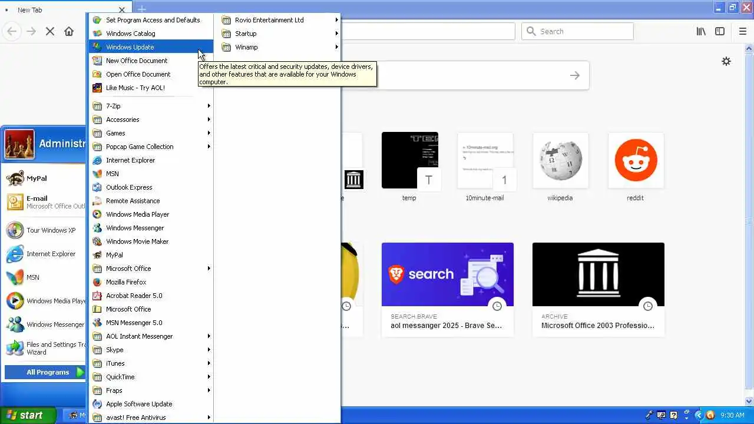The image size is (754, 424).
Task: Click the browser Search input field
Action: point(577,31)
